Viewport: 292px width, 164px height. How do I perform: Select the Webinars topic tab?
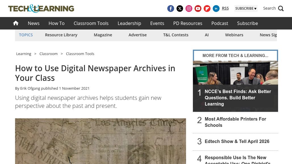(234, 35)
